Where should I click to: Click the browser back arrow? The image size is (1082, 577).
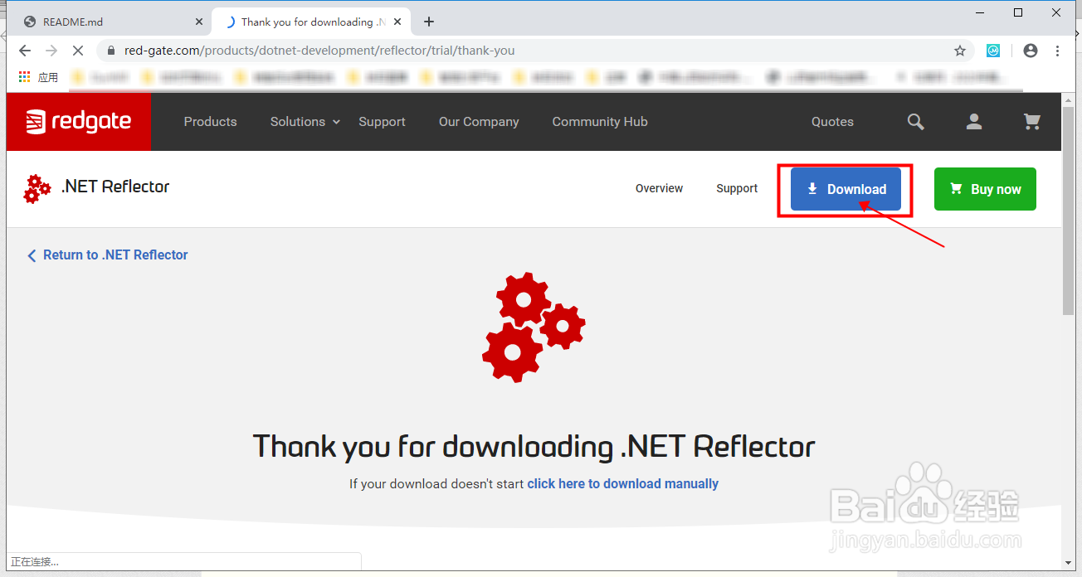(24, 51)
